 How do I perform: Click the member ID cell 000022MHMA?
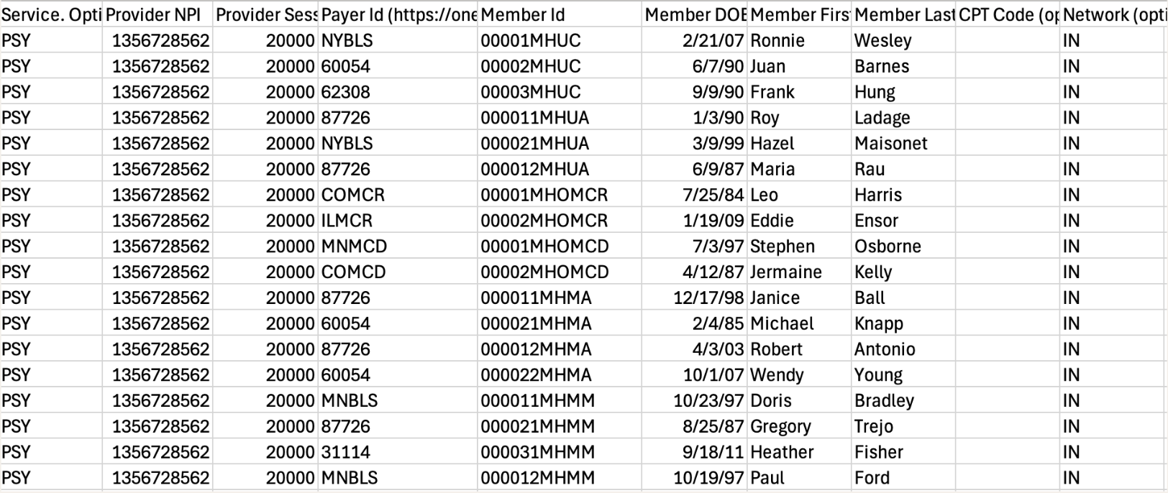click(560, 374)
